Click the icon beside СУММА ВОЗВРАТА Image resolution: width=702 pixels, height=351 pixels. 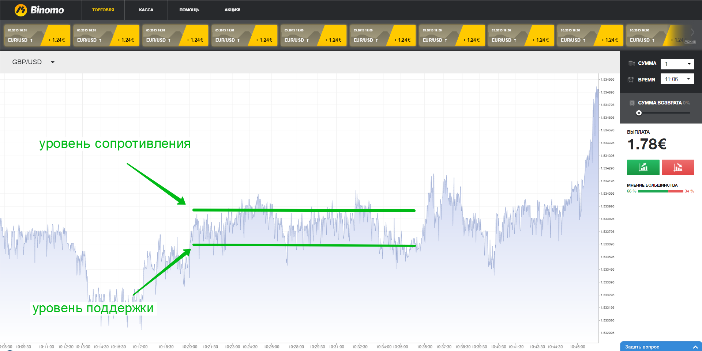click(632, 103)
